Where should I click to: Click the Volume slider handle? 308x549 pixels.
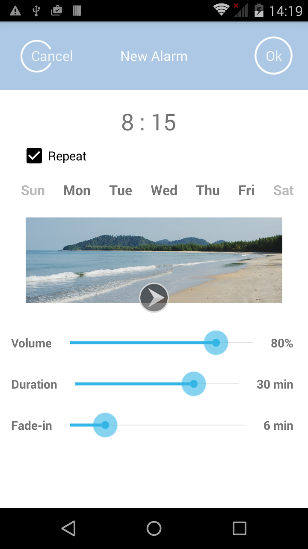click(x=216, y=343)
